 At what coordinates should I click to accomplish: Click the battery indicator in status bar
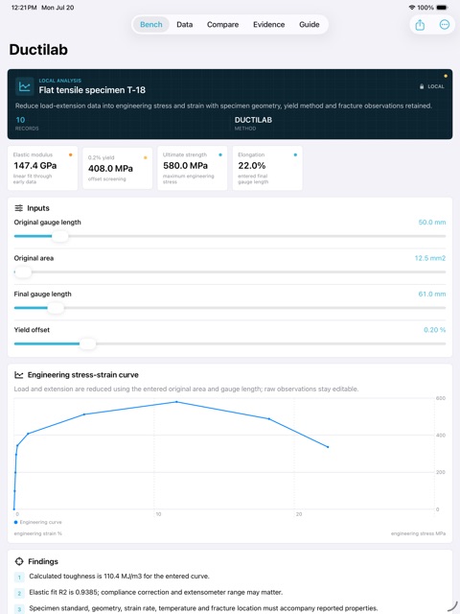pyautogui.click(x=442, y=8)
